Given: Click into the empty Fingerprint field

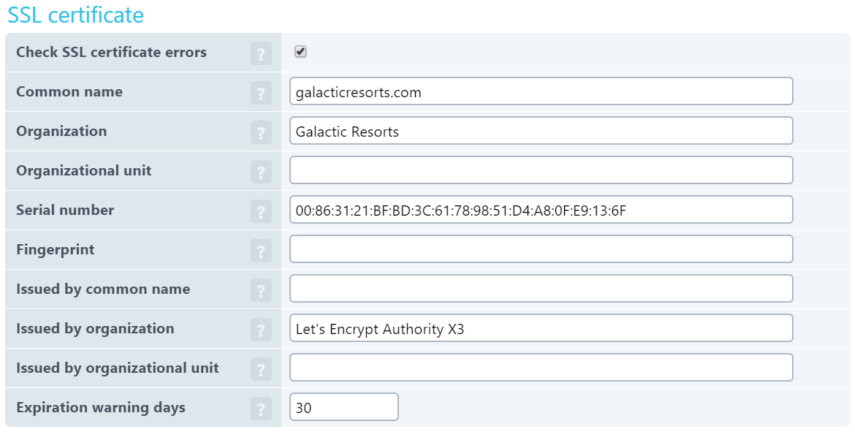Looking at the screenshot, I should [541, 249].
